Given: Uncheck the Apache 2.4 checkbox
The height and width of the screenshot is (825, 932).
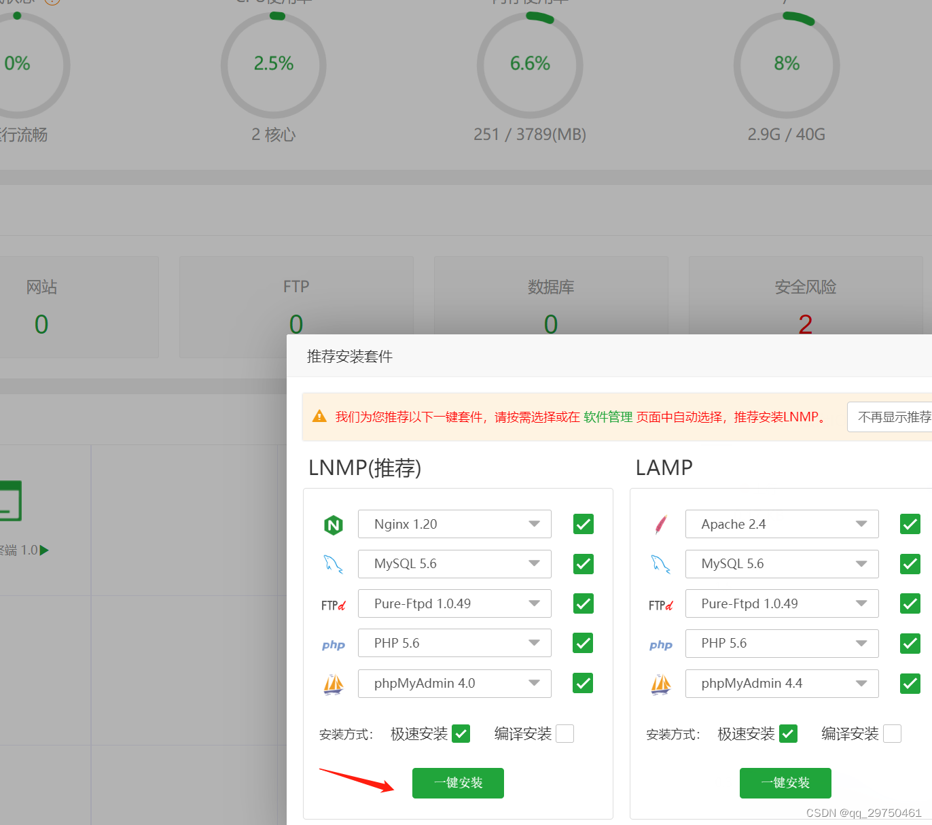Looking at the screenshot, I should (910, 524).
